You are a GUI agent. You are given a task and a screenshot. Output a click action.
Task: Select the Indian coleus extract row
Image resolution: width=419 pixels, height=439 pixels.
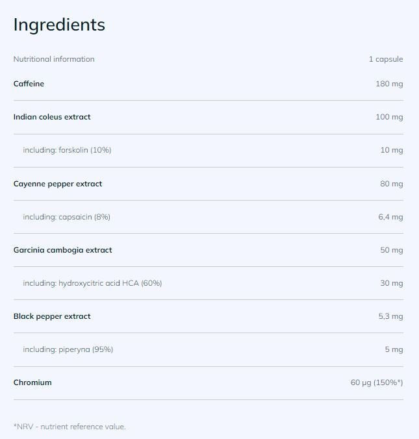click(52, 117)
